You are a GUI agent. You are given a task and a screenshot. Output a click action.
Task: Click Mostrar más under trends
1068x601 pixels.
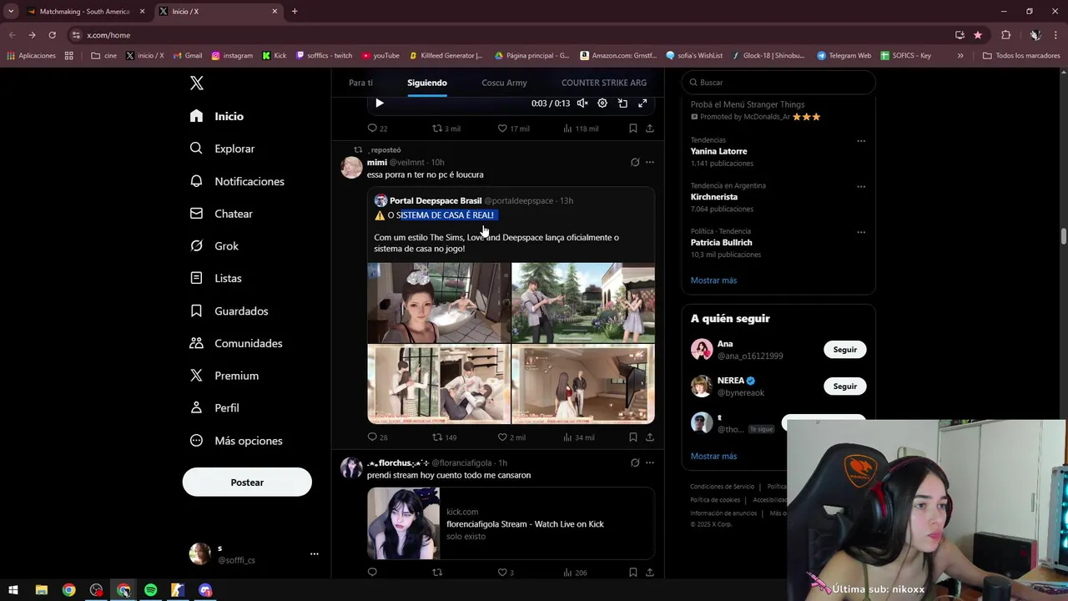coord(713,280)
